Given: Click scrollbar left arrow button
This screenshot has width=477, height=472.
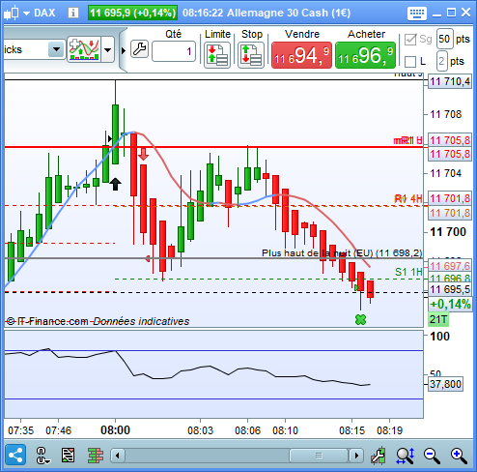Looking at the screenshot, I should click(118, 456).
